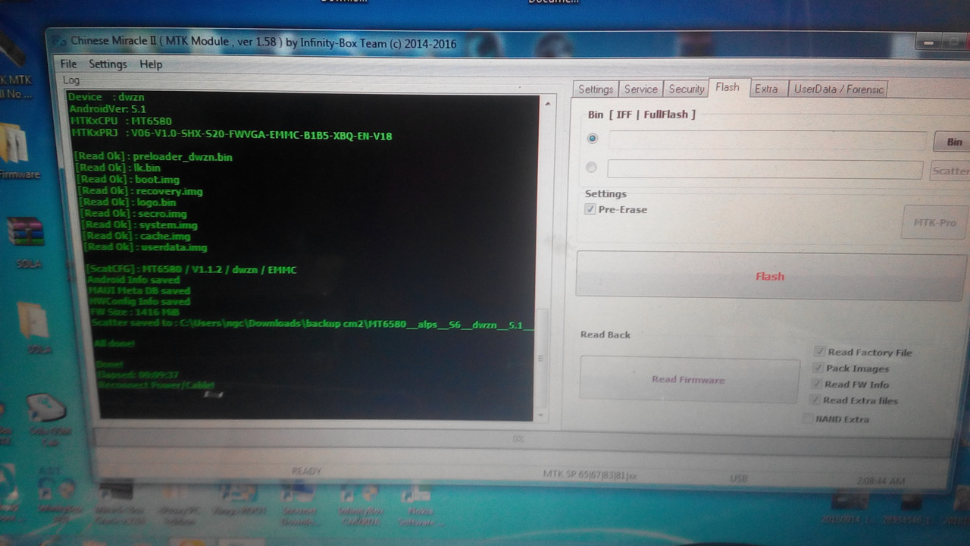Click the Log panel label
Viewport: 970px width, 546px height.
(x=71, y=80)
